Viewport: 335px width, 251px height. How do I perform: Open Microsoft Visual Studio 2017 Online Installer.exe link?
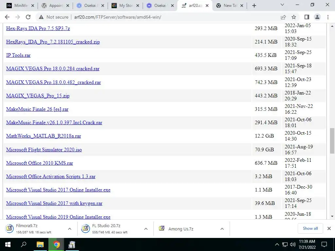[x=58, y=190]
